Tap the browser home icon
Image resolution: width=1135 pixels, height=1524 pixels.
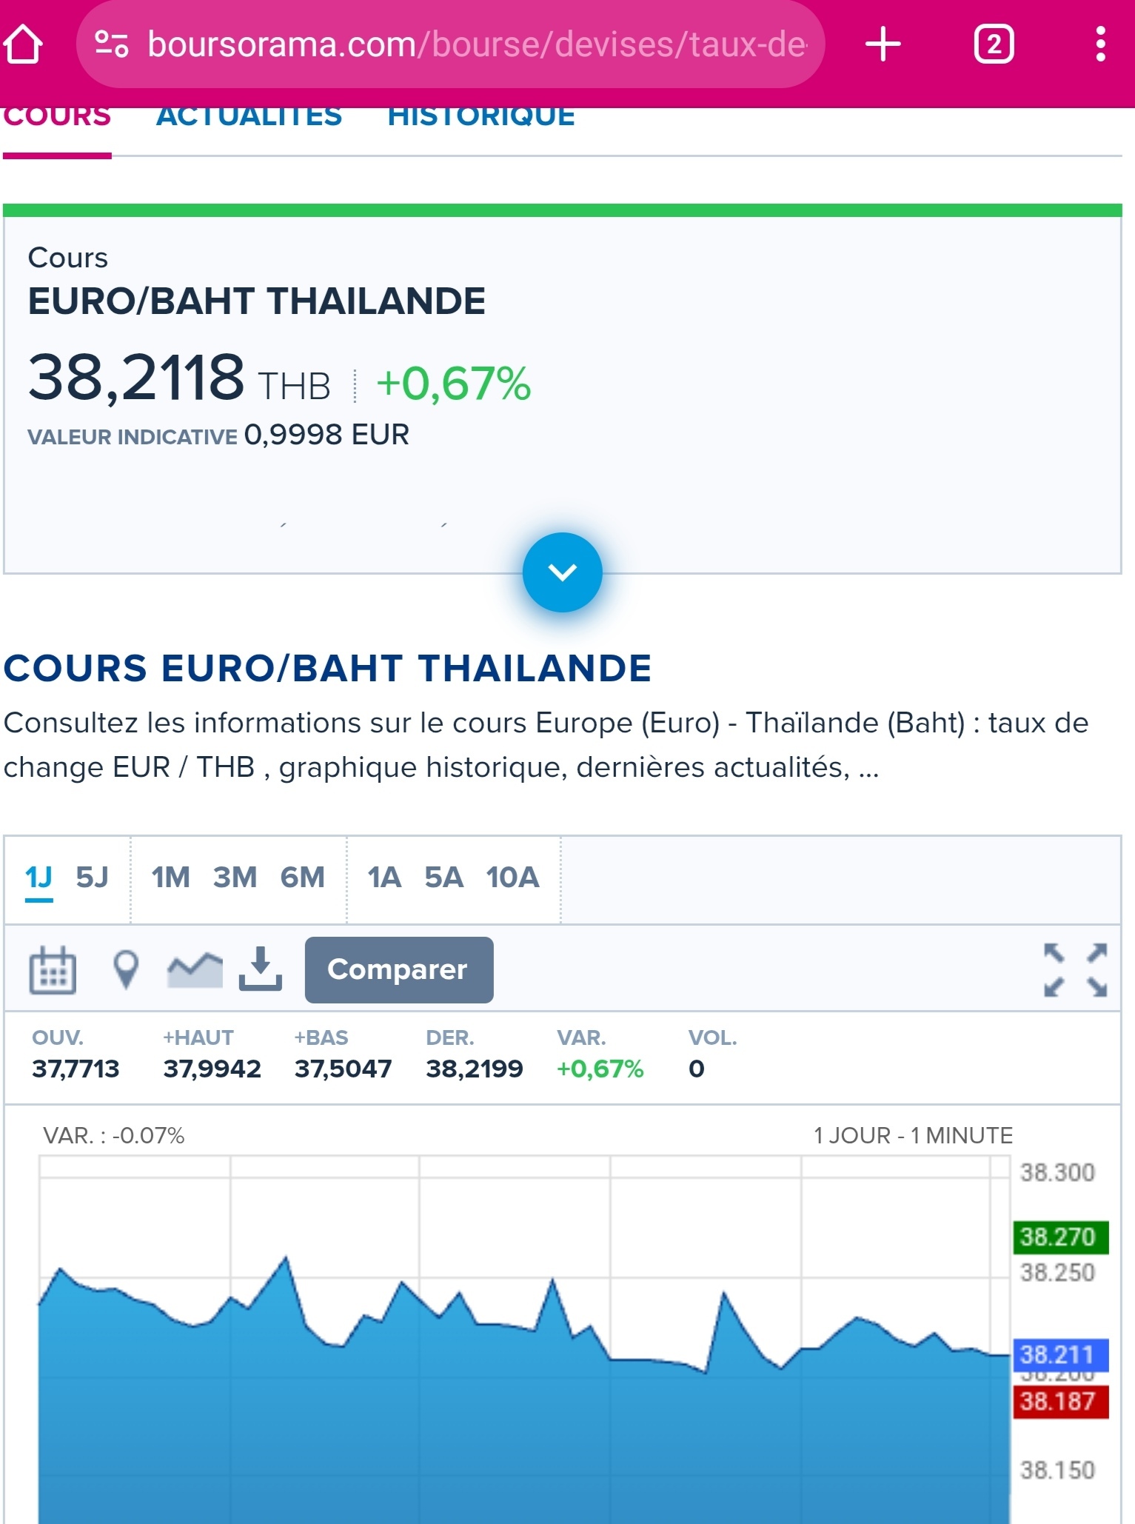coord(23,44)
